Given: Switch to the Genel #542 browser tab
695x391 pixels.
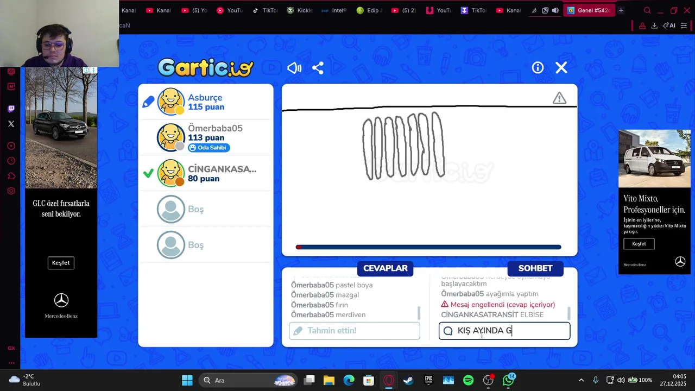Looking at the screenshot, I should pos(589,10).
